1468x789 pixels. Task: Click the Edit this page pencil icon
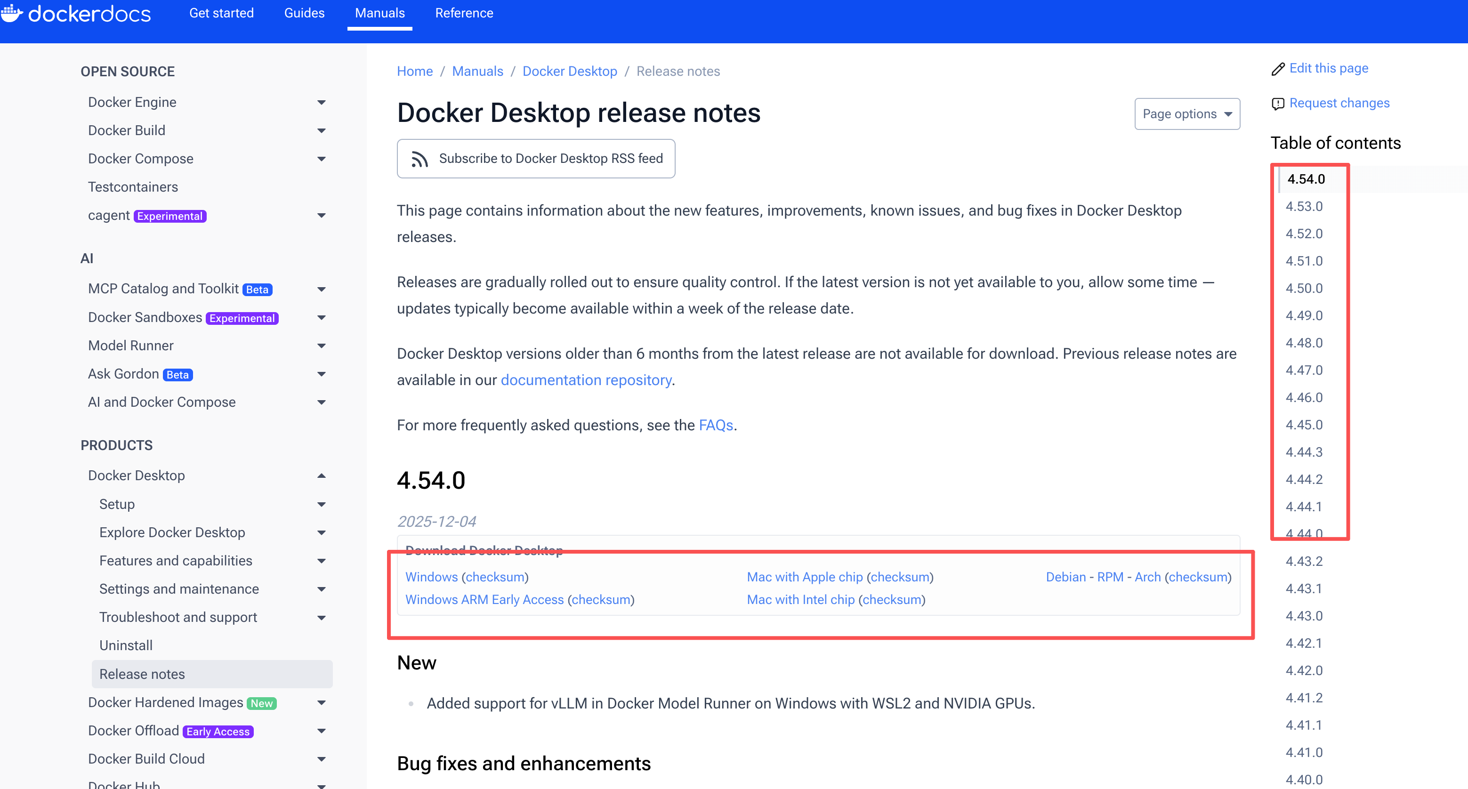pos(1278,69)
